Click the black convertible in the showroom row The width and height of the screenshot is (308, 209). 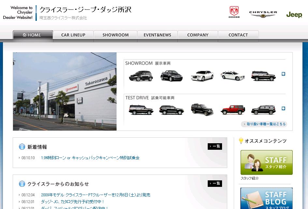tap(171, 76)
